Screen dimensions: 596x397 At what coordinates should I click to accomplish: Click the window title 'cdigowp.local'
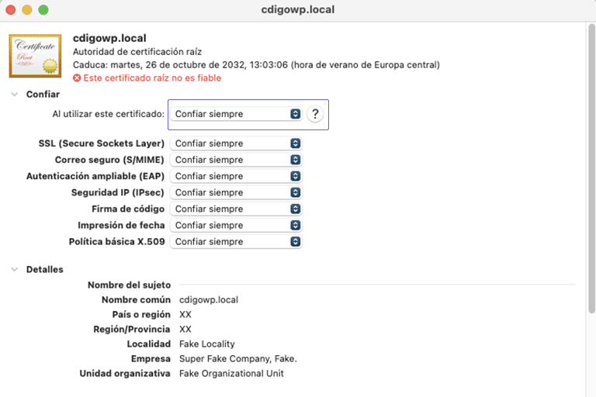tap(298, 9)
